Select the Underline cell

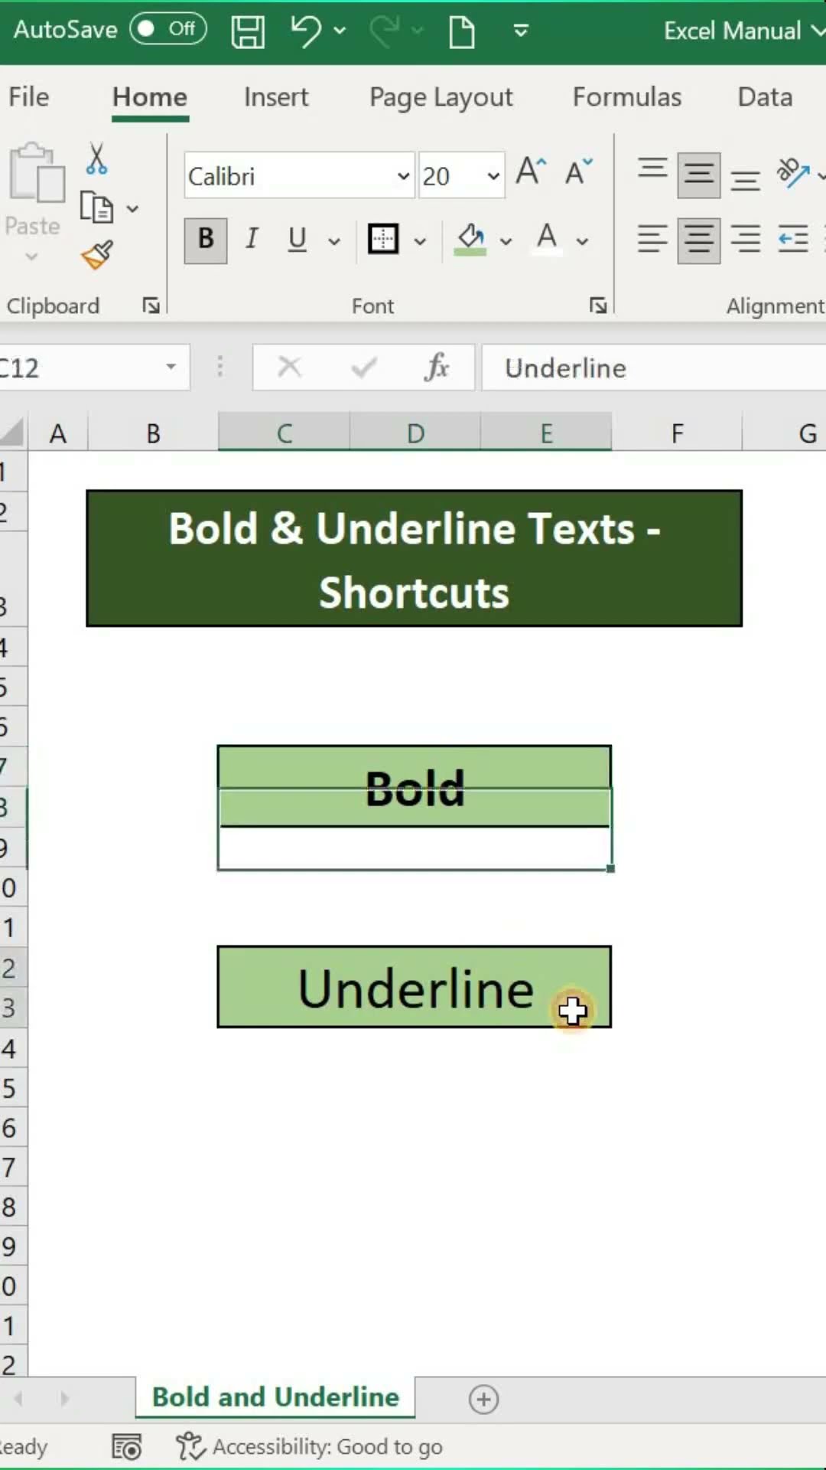[x=414, y=987]
